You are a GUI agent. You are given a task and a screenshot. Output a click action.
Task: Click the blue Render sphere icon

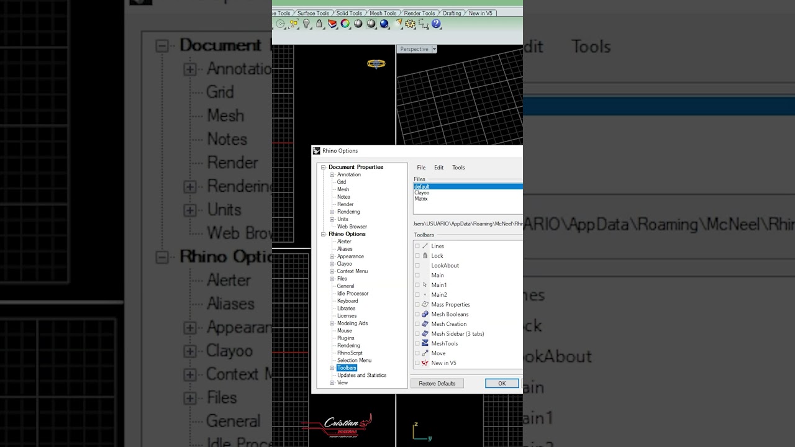pyautogui.click(x=384, y=24)
